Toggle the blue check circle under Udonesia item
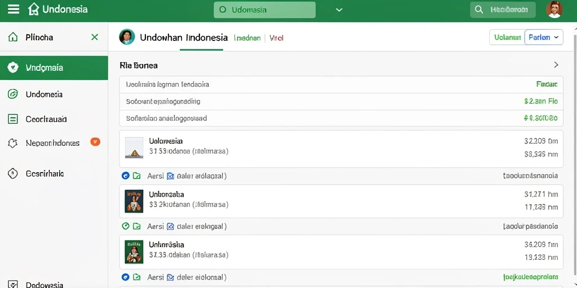 click(126, 176)
